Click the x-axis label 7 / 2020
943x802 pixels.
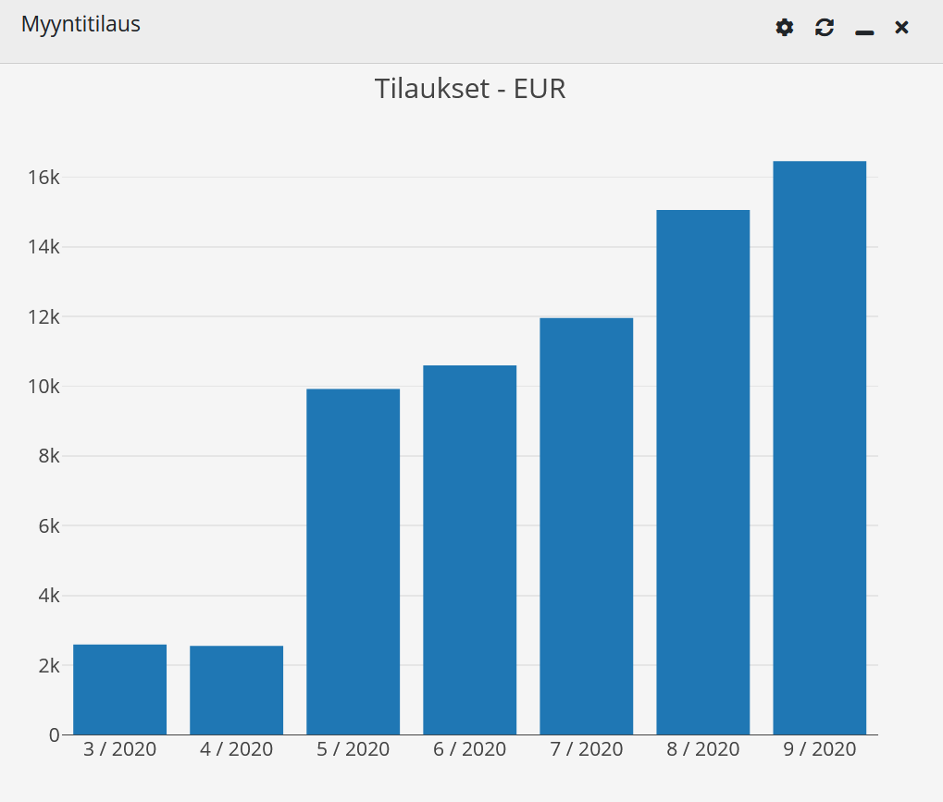coord(586,749)
